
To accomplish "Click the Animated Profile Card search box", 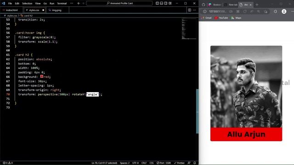I will tap(119, 3).
